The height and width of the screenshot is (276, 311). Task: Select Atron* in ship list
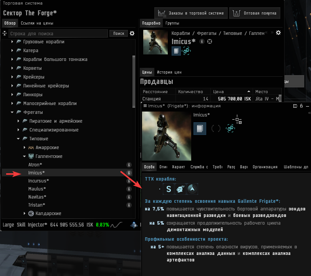[x=67, y=165]
